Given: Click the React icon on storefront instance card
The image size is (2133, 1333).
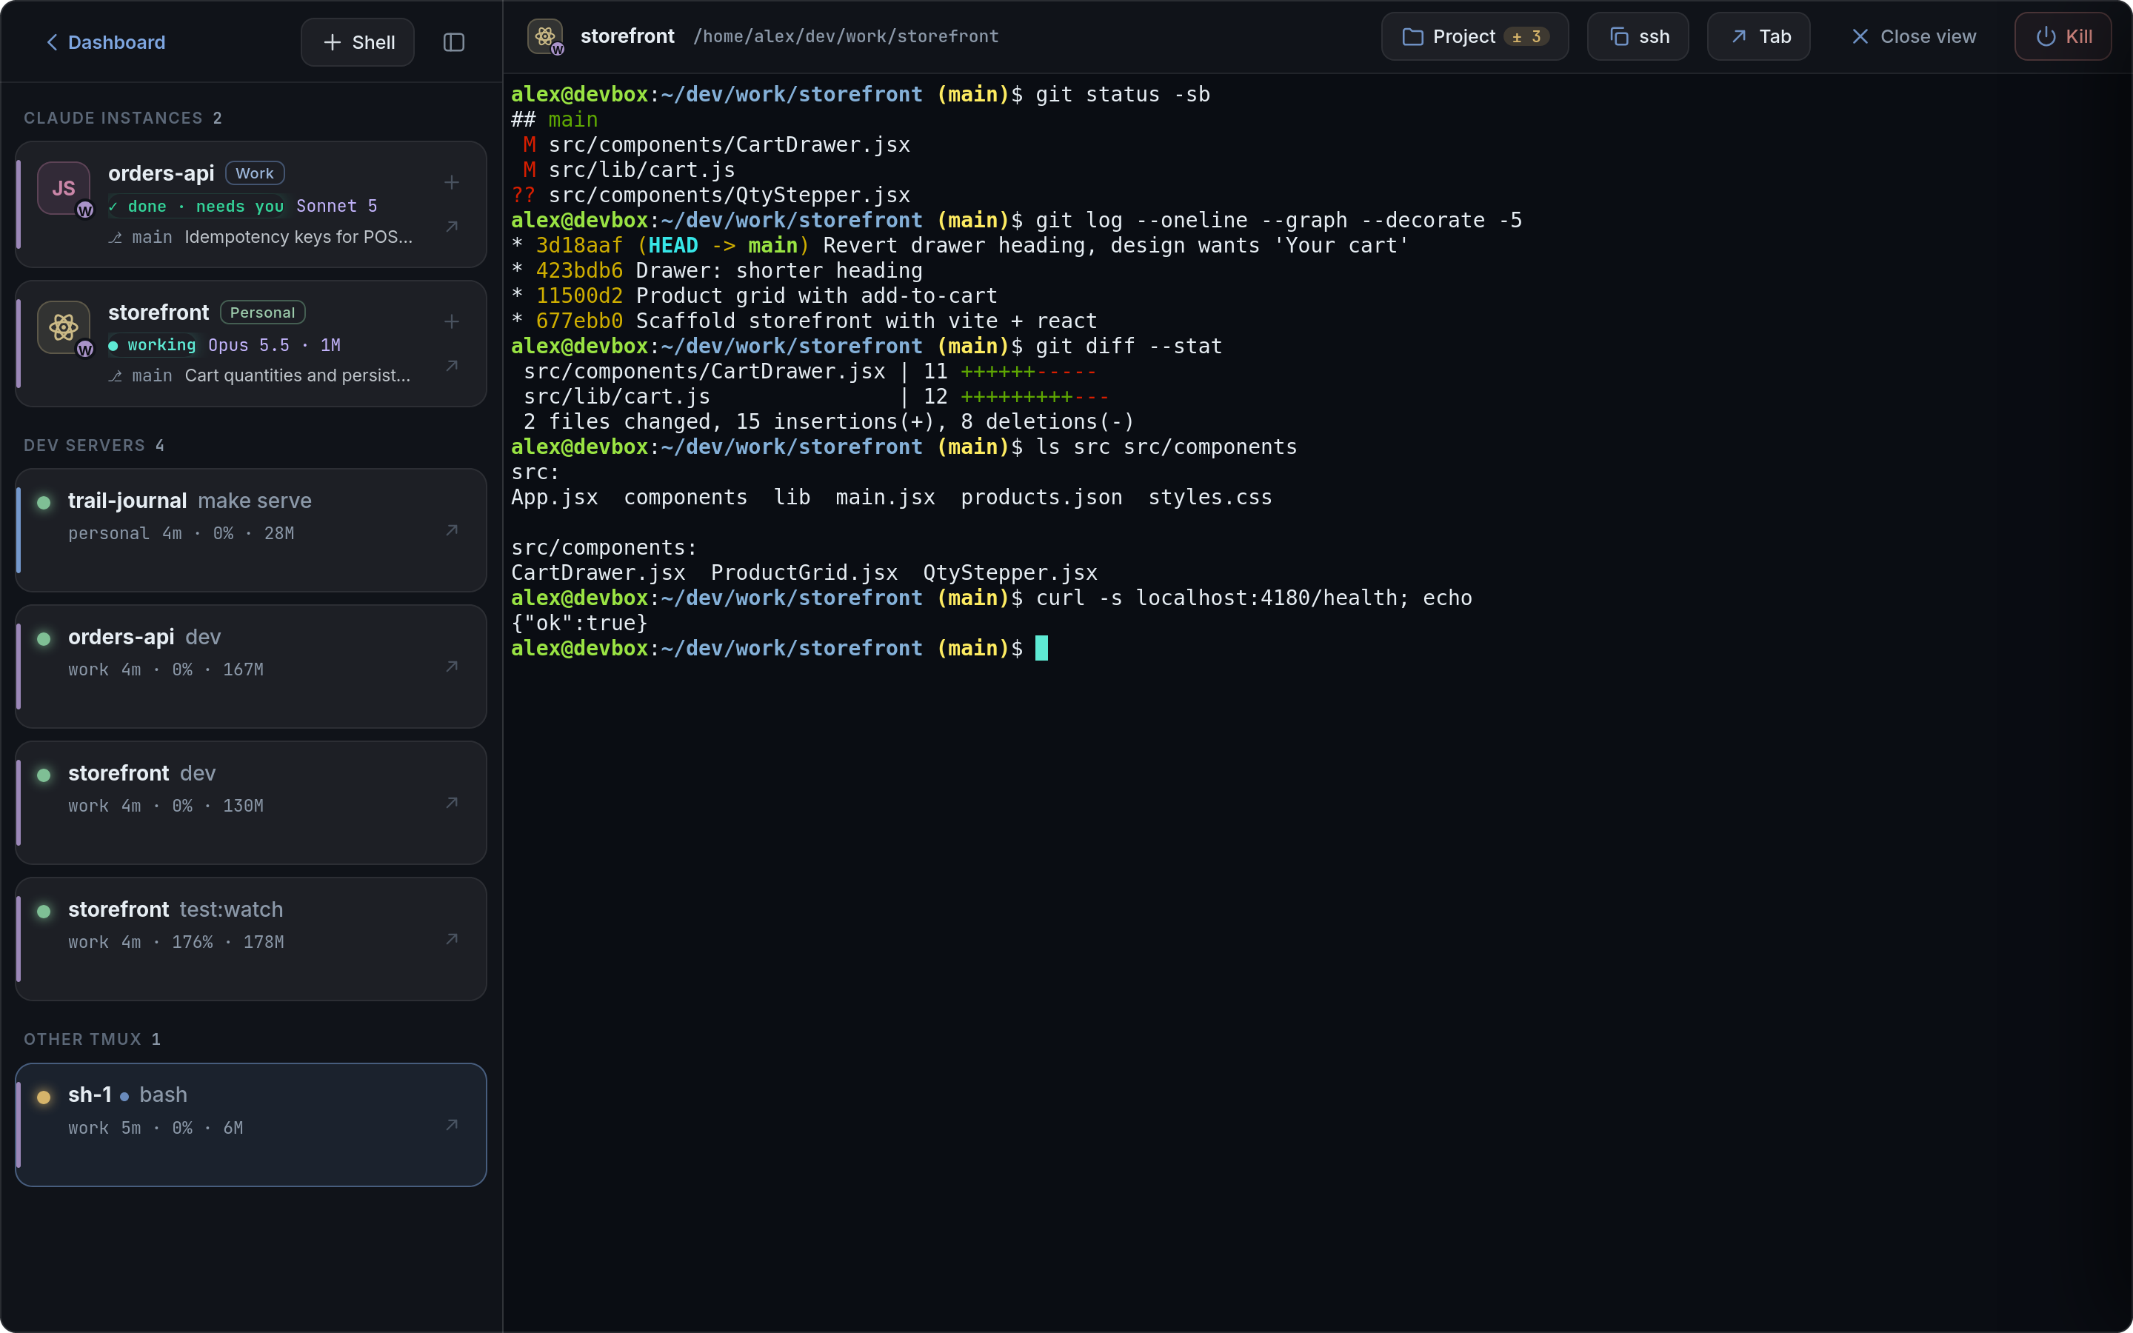Looking at the screenshot, I should (64, 327).
